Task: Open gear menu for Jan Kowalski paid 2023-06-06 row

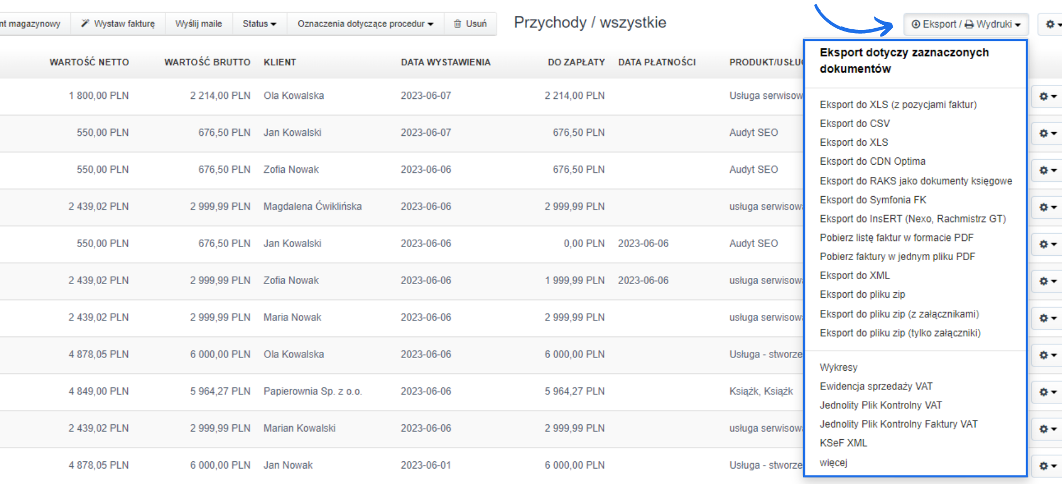Action: (1048, 244)
